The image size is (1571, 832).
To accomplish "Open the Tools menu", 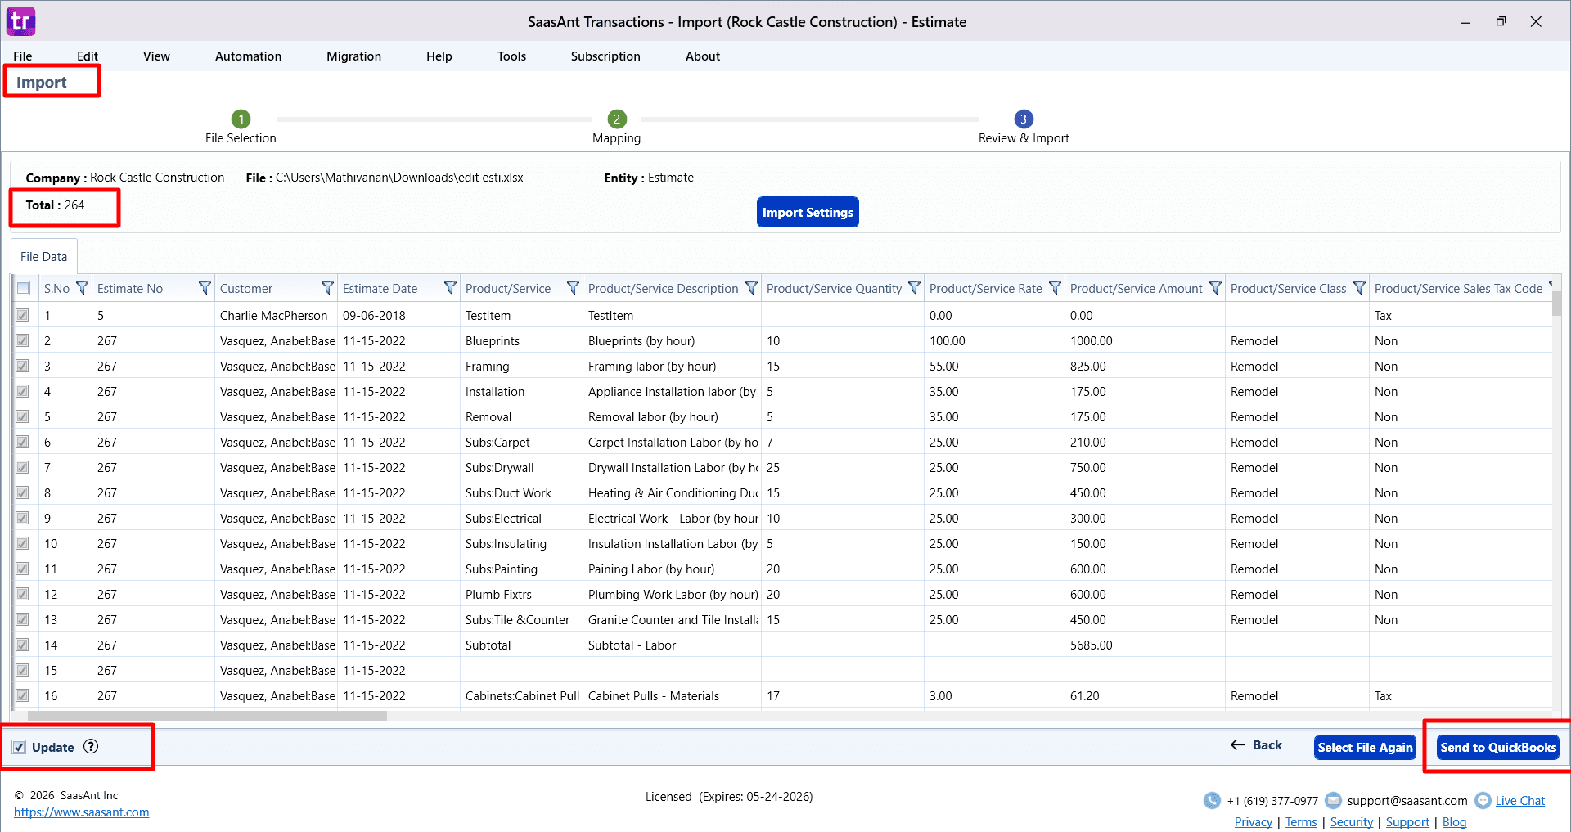I will click(x=511, y=56).
